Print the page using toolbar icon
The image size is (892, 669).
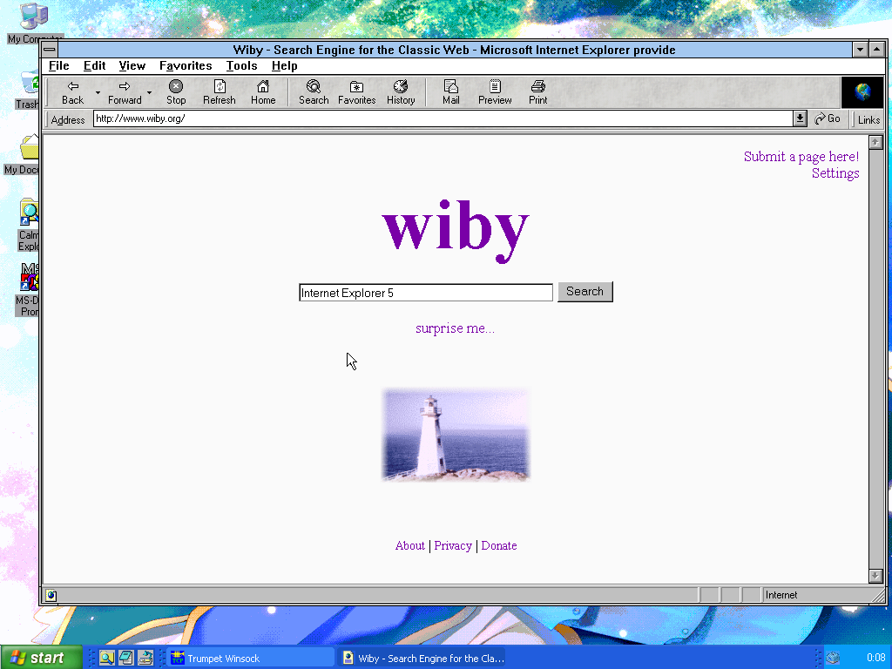tap(538, 91)
